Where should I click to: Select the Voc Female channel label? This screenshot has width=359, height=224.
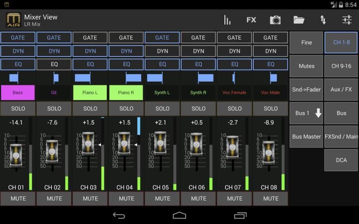click(x=235, y=92)
